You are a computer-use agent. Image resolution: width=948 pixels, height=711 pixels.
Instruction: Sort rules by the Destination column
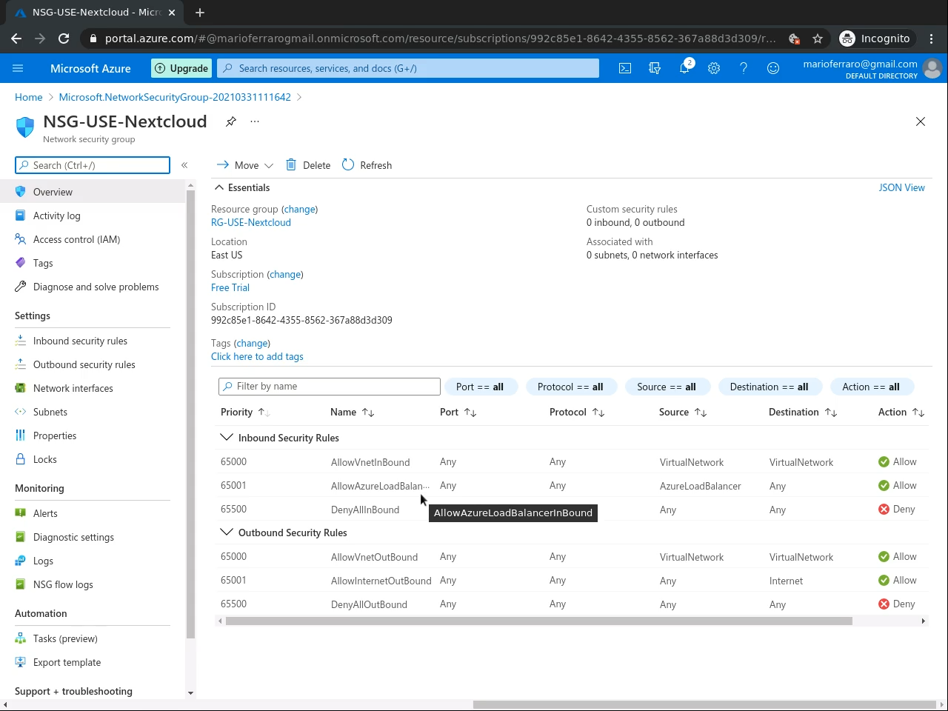pos(803,413)
